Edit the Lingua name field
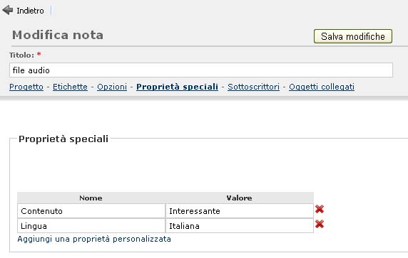Viewport: 408px width, 258px height. click(x=91, y=226)
